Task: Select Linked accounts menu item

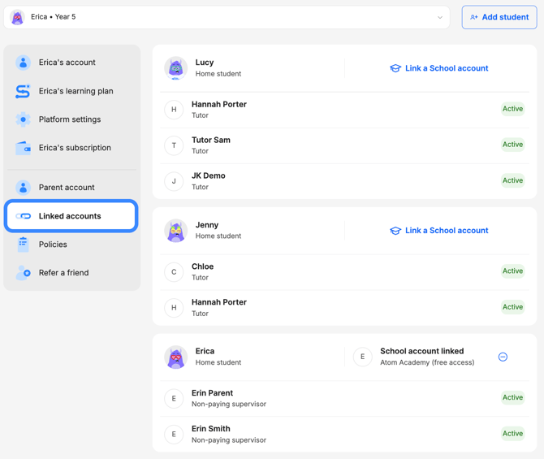Action: 71,216
